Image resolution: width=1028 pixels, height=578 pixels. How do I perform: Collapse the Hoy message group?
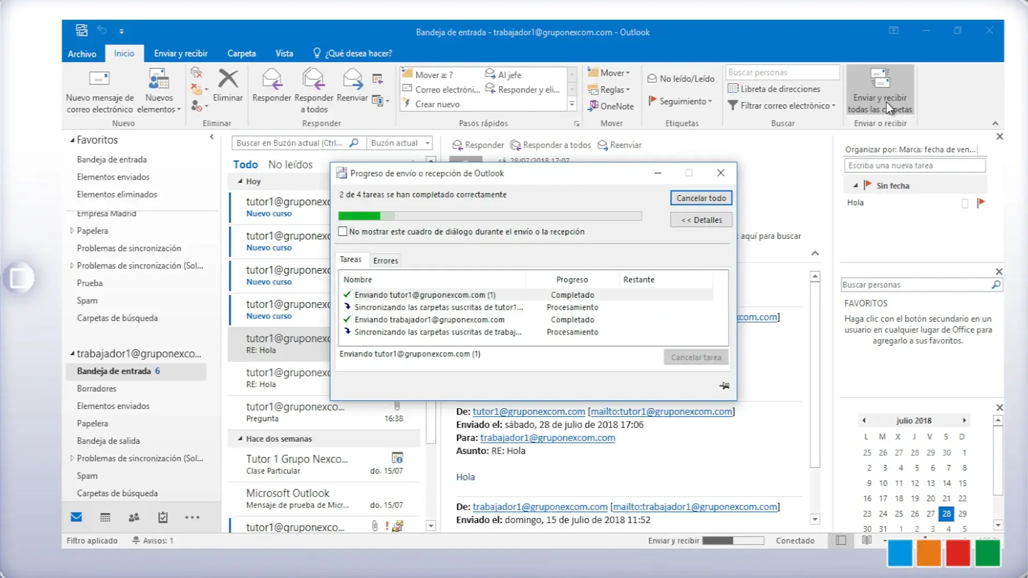tap(240, 181)
